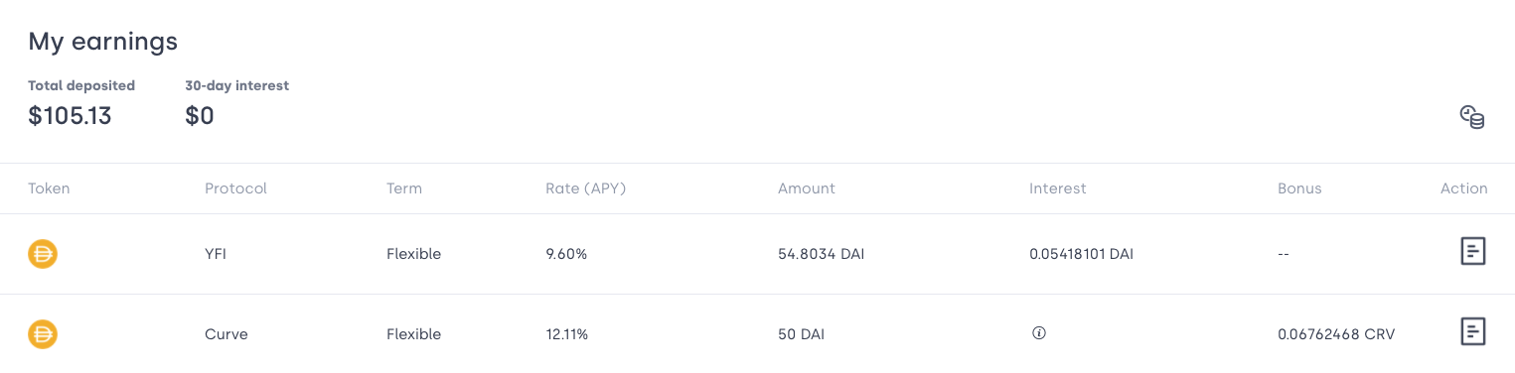Sort by Token column header
Viewport: 1515px width, 373px height.
[49, 188]
